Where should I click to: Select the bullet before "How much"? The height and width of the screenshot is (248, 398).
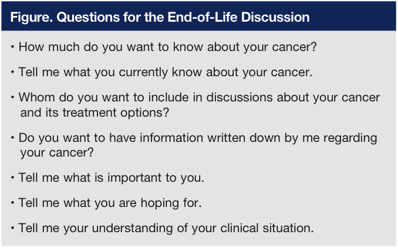click(13, 46)
